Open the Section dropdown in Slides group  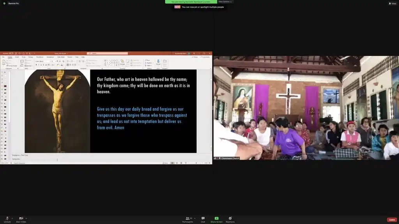click(28, 66)
